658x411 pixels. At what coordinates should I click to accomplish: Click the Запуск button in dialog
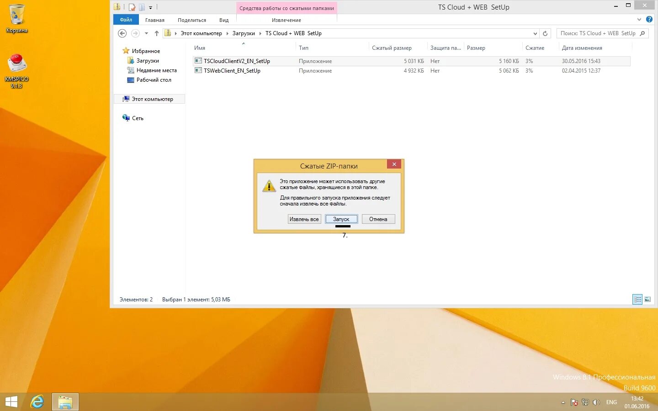[x=341, y=219]
